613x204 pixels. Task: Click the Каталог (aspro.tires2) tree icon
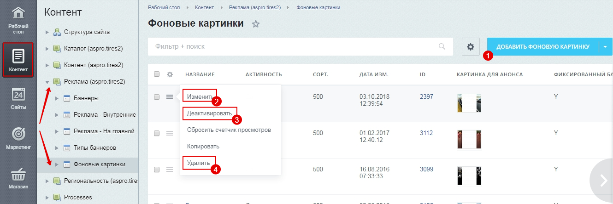coord(57,48)
